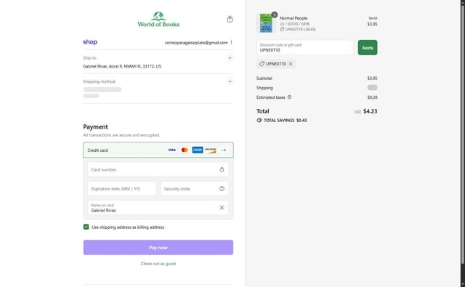
Task: Open the Security code help icon
Action: coord(222,189)
